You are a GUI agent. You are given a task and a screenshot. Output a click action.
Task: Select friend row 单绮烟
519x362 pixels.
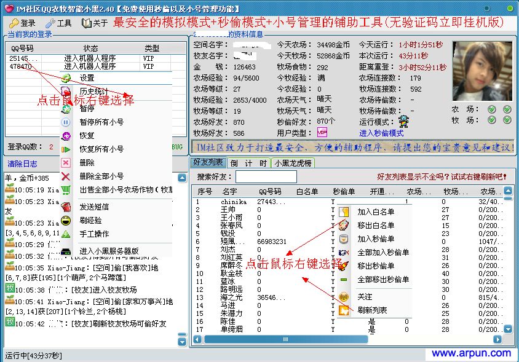click(347, 329)
